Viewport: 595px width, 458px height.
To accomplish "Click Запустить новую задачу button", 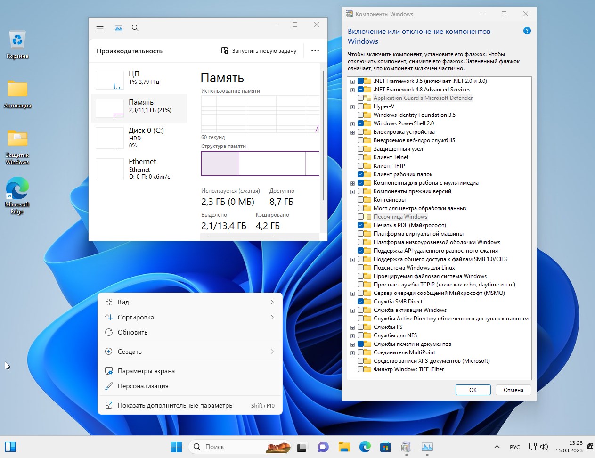I will (x=259, y=51).
